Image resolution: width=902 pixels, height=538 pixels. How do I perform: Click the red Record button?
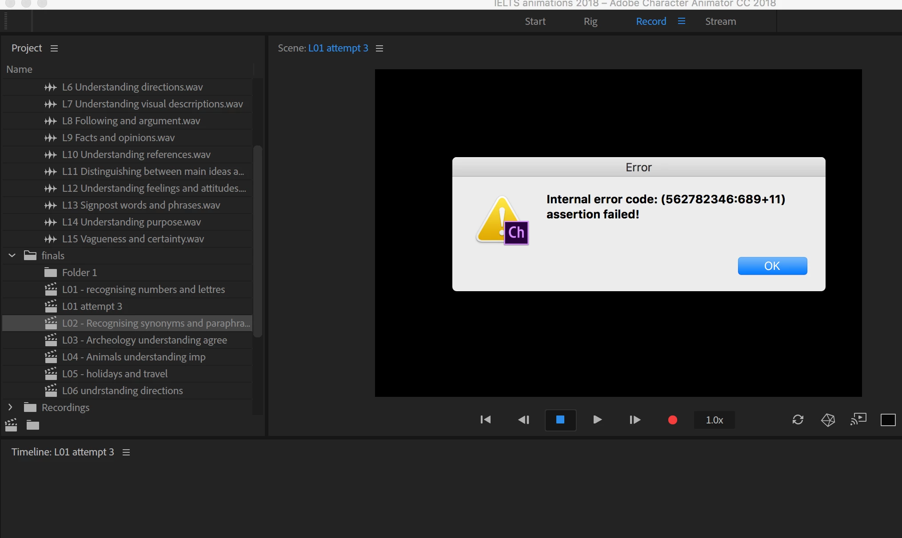click(x=673, y=420)
